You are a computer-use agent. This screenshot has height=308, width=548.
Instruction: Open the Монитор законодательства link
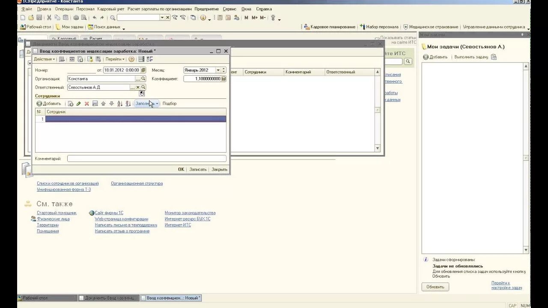(190, 213)
